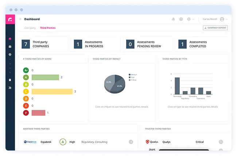Open Espabrok details arrow button
Image resolution: width=237 pixels, height=156 pixels.
point(131,142)
